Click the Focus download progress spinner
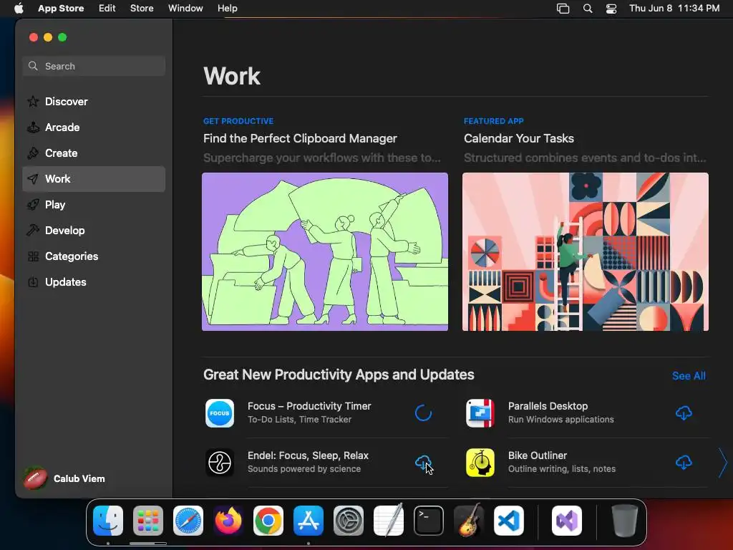This screenshot has height=550, width=733. (423, 413)
